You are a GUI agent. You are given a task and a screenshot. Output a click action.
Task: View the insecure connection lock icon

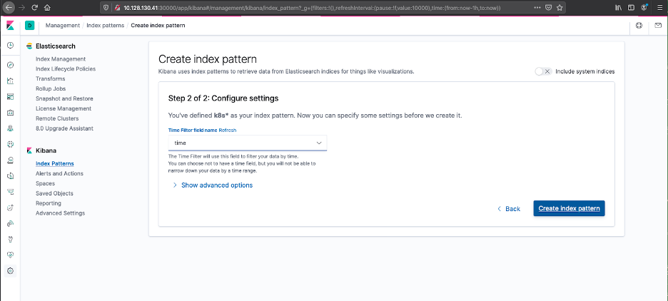point(117,8)
